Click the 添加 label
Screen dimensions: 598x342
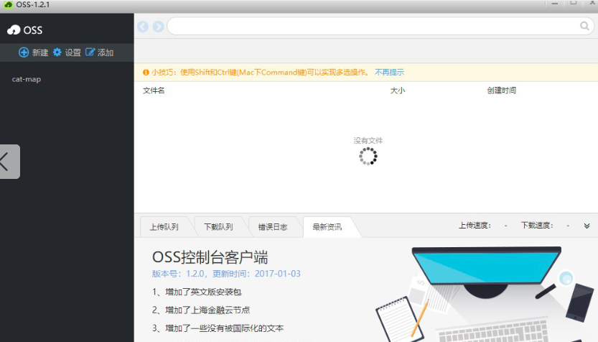(x=106, y=52)
